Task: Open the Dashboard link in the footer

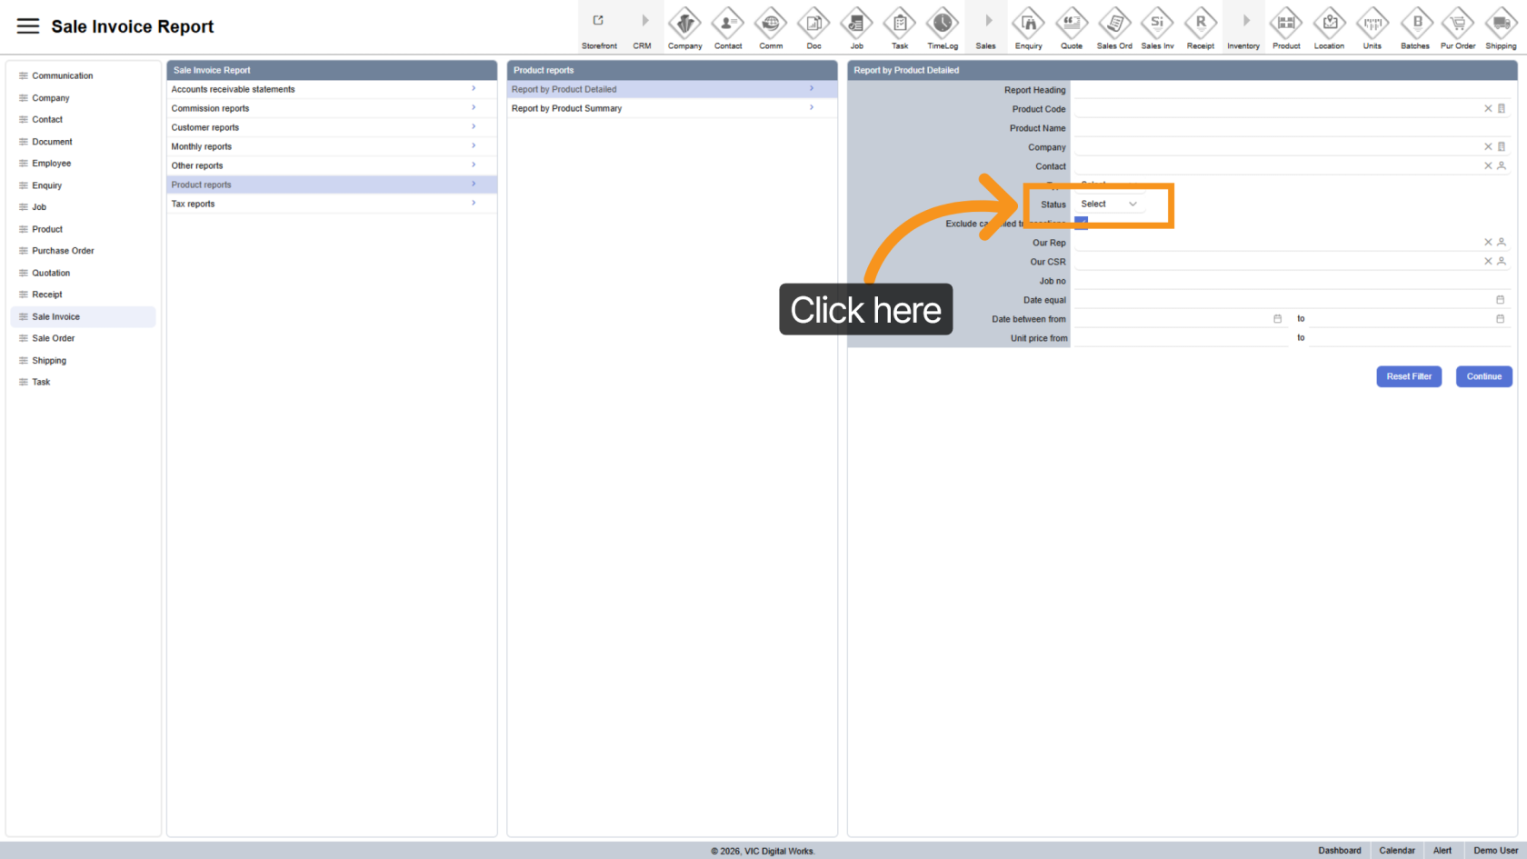Action: pos(1339,851)
